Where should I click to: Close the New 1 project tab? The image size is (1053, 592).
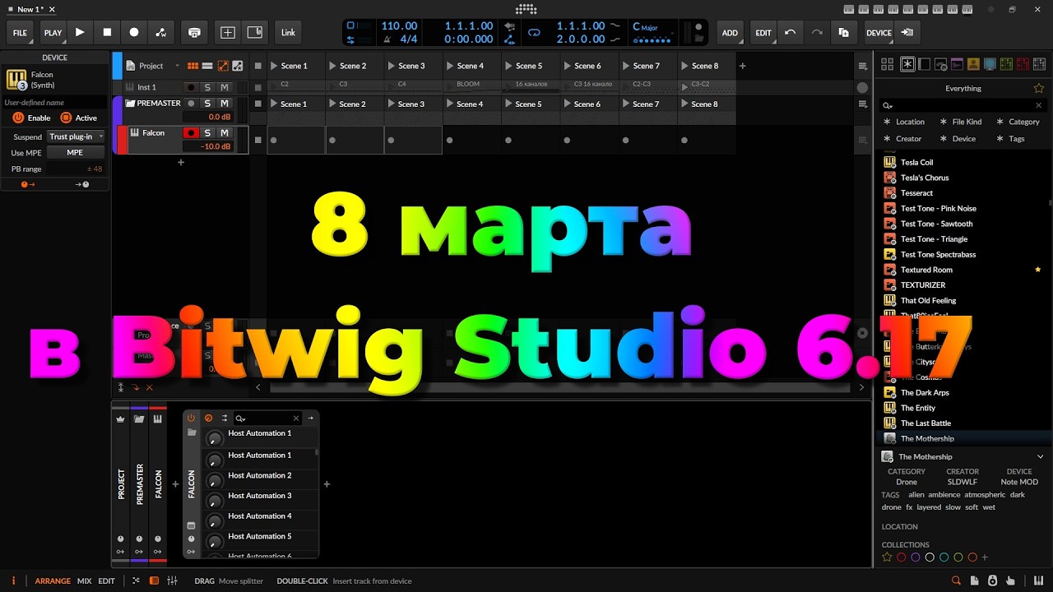coord(51,9)
